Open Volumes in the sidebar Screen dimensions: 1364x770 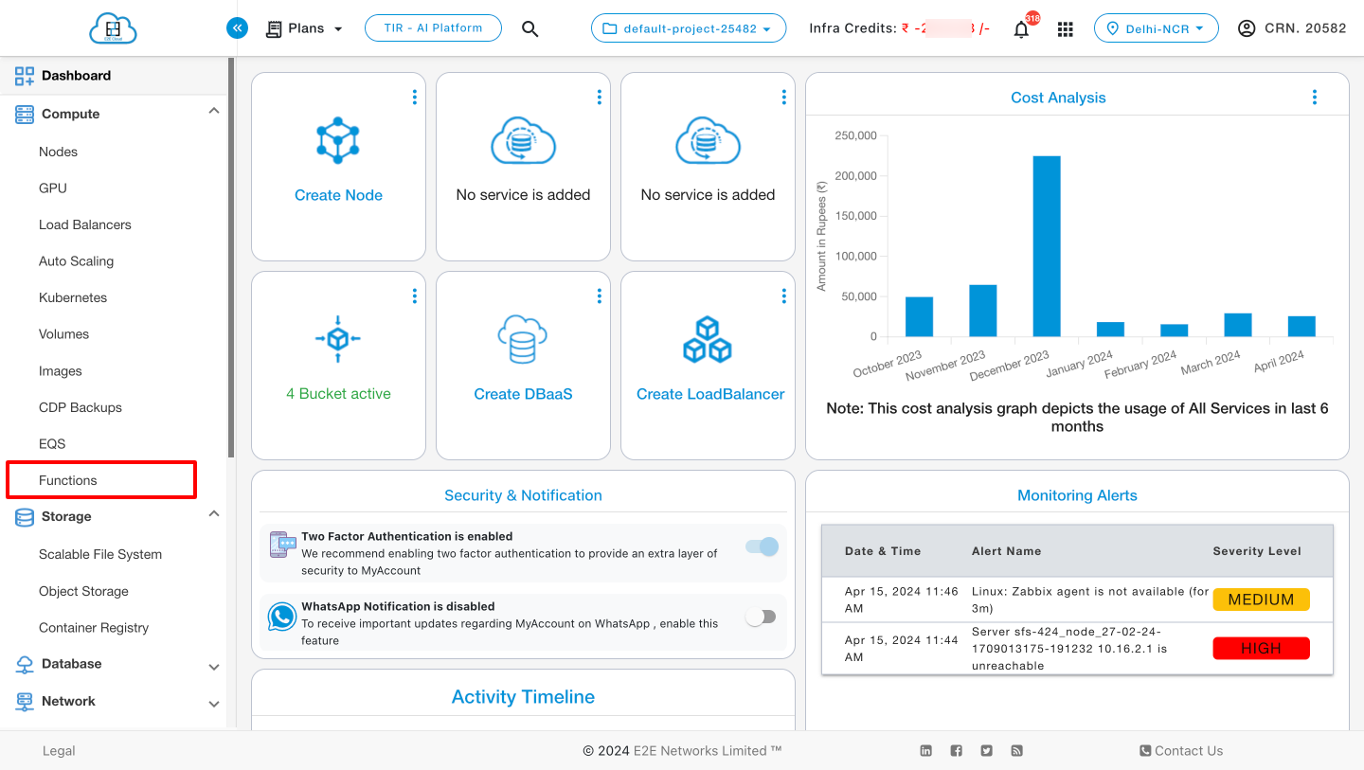pos(63,334)
